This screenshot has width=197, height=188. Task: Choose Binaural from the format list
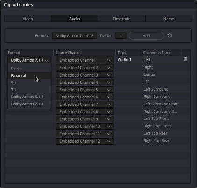pos(29,76)
